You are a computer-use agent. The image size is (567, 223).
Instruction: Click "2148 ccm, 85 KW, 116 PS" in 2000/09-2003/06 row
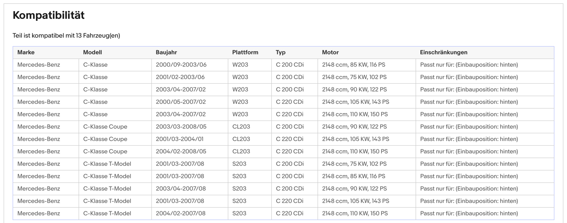click(354, 65)
